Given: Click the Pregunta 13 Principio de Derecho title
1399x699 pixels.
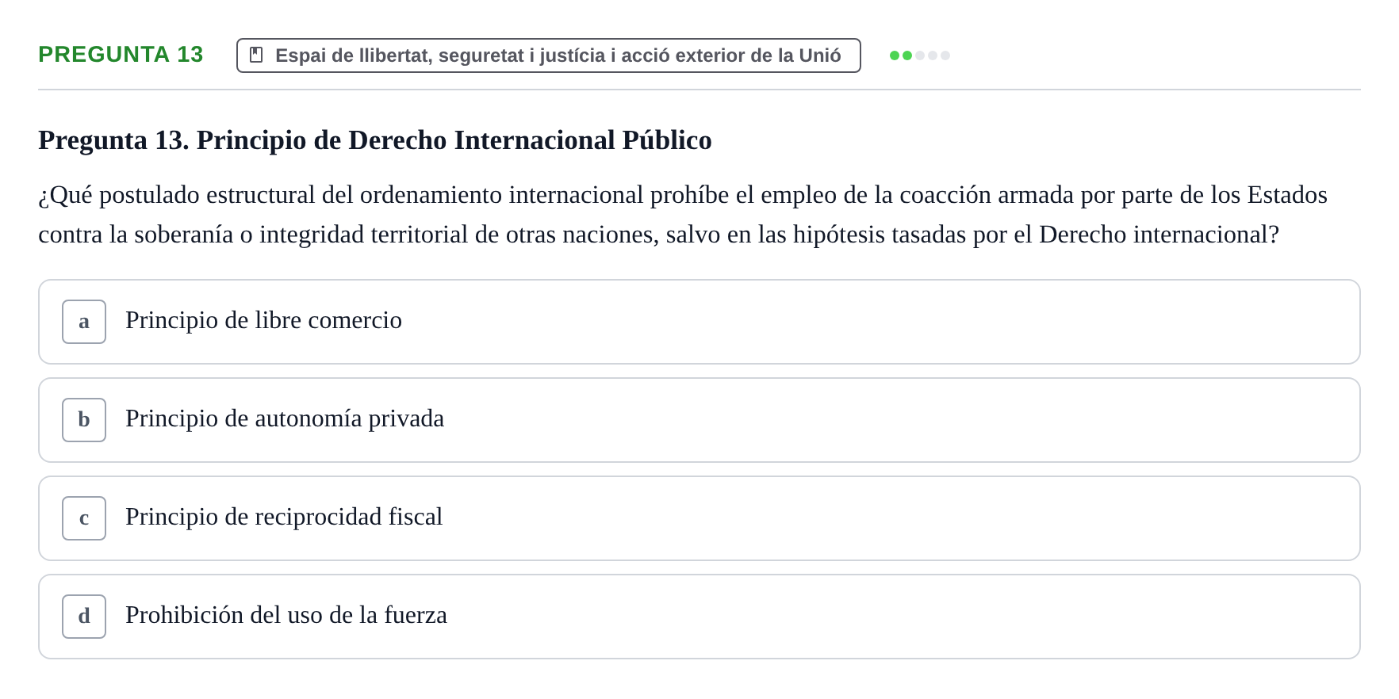Looking at the screenshot, I should tap(375, 140).
